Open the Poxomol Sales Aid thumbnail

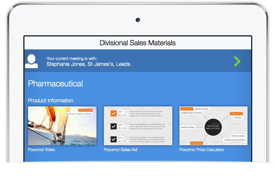click(138, 126)
